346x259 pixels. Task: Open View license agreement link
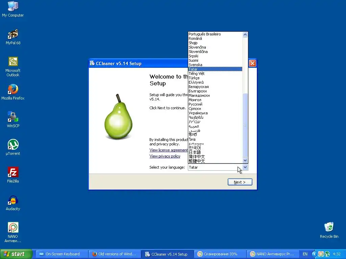(169, 150)
